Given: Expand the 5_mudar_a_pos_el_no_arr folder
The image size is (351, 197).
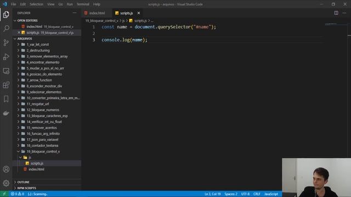Looking at the screenshot, I should tap(47, 68).
